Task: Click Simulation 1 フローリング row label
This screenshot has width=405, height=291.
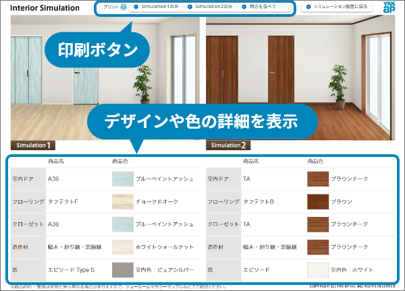Action: (x=28, y=201)
